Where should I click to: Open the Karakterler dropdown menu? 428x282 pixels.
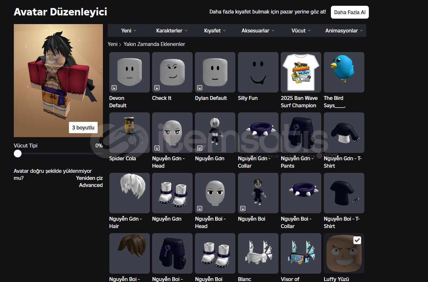(x=172, y=31)
